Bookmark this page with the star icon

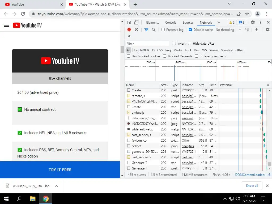247,14
